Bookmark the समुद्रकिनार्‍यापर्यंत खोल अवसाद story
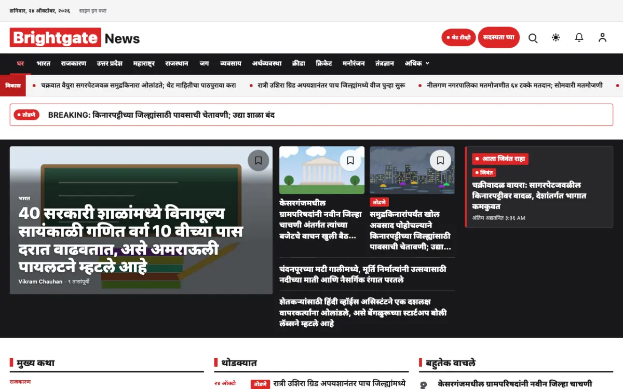The height and width of the screenshot is (389, 623). pos(440,160)
